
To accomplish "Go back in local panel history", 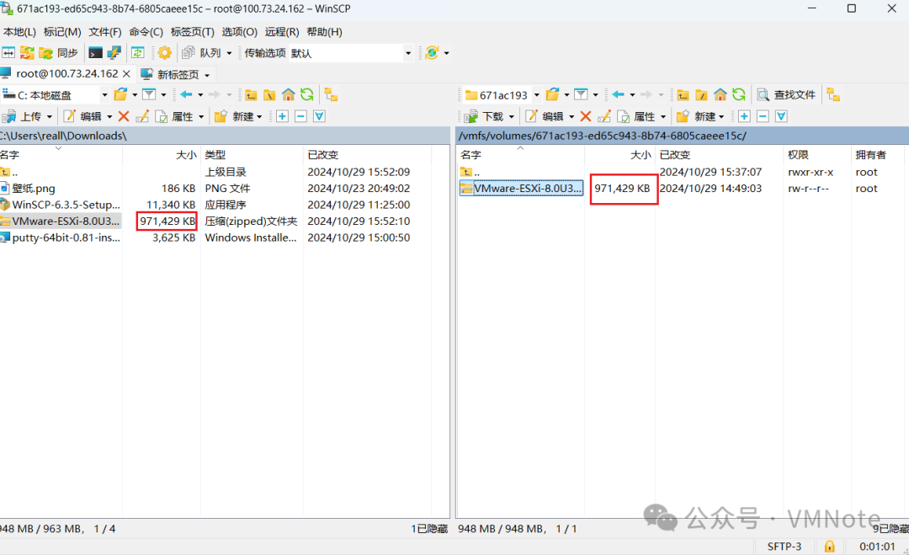I will click(186, 94).
